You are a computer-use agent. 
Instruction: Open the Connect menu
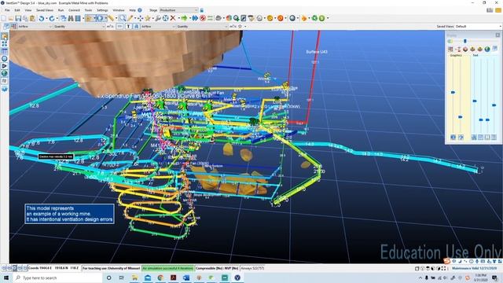[74, 10]
